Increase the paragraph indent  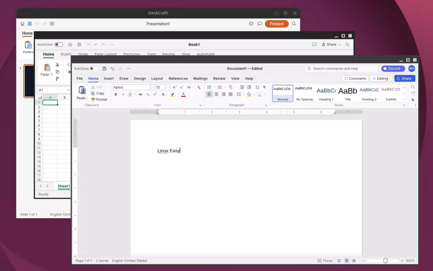(249, 87)
